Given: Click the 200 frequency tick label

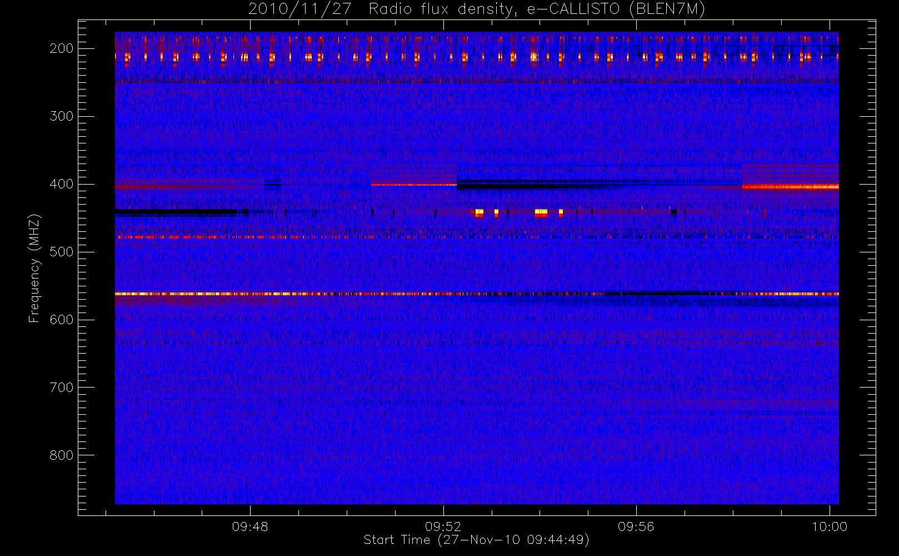Looking at the screenshot, I should 61,48.
